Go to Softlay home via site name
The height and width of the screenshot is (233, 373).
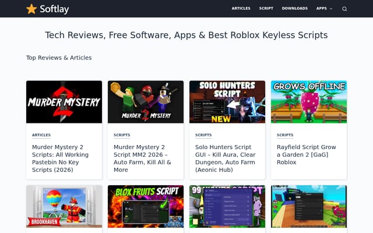[x=54, y=9]
